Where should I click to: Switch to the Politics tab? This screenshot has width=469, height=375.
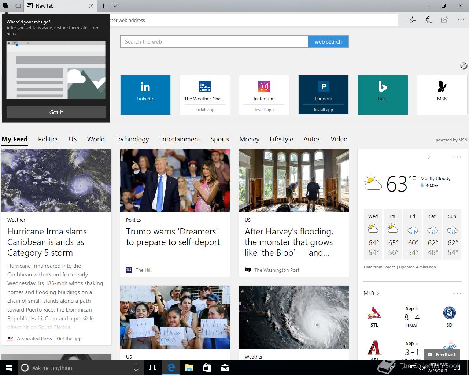click(48, 139)
